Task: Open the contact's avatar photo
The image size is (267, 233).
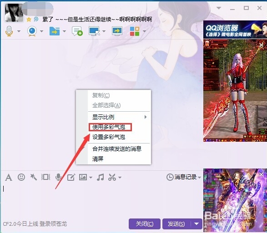Action: coord(14,13)
